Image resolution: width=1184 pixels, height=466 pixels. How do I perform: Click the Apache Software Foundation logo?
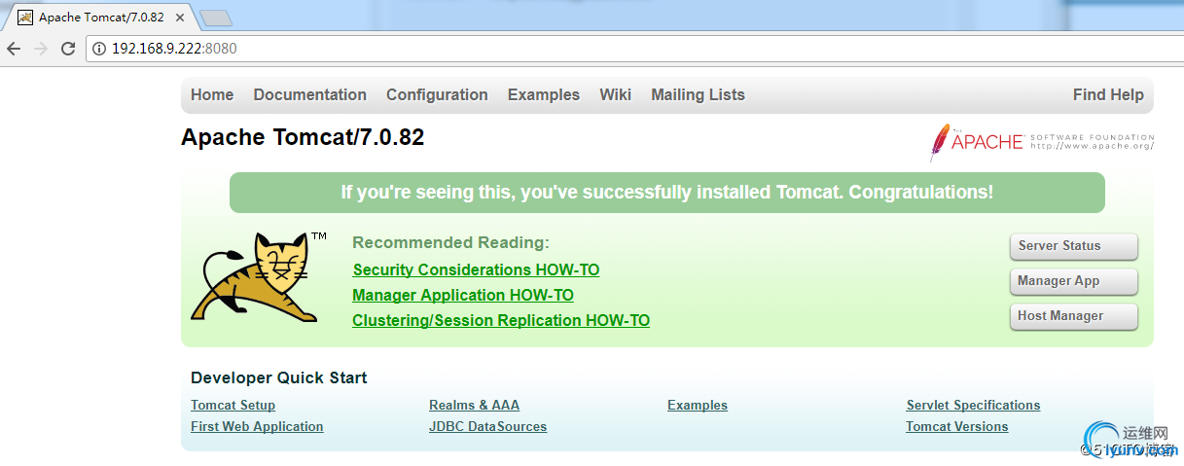(1042, 142)
